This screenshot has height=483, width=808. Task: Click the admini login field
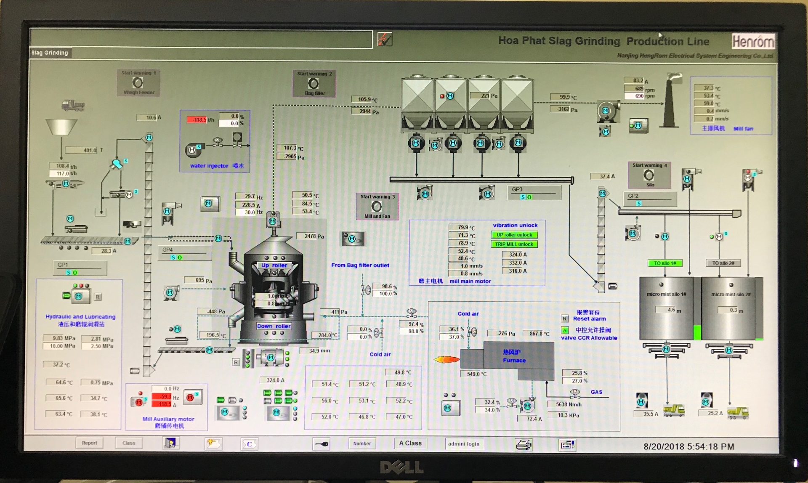(464, 443)
